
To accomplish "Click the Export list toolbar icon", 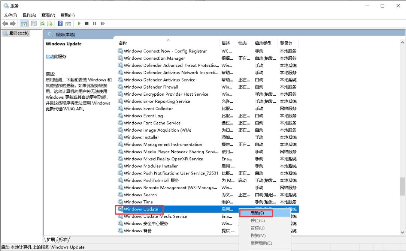I will [50, 24].
